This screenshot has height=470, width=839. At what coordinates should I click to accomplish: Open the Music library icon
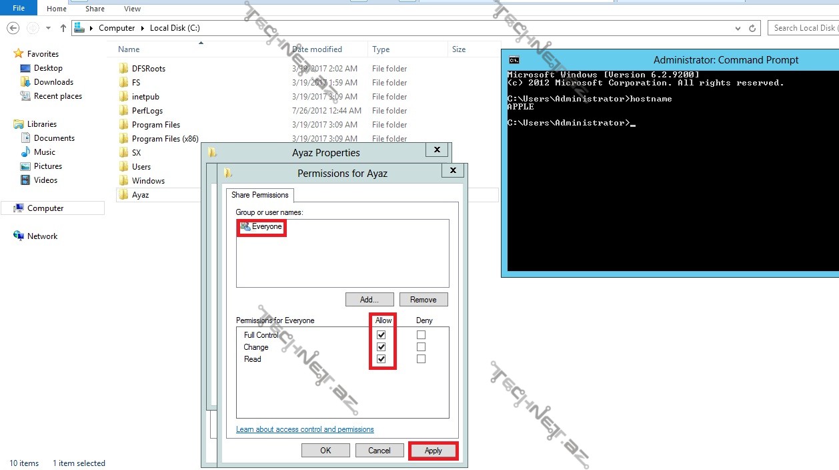pyautogui.click(x=25, y=152)
